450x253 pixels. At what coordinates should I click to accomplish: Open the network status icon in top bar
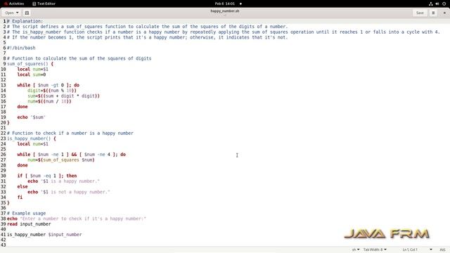pos(430,4)
